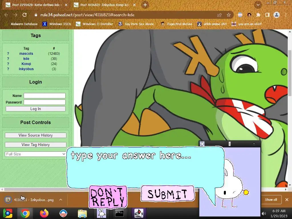This screenshot has height=219, width=292.
Task: Click the Log In button
Action: click(36, 109)
